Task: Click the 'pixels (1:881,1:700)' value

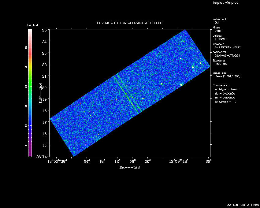Action: pyautogui.click(x=228, y=76)
